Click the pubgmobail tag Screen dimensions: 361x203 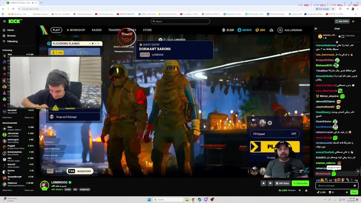click(85, 189)
